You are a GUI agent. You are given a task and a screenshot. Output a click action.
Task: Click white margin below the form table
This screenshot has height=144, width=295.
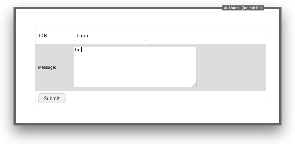[147, 115]
